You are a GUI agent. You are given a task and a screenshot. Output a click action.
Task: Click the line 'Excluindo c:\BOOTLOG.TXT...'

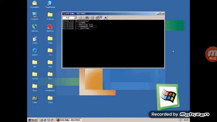pyautogui.click(x=80, y=25)
